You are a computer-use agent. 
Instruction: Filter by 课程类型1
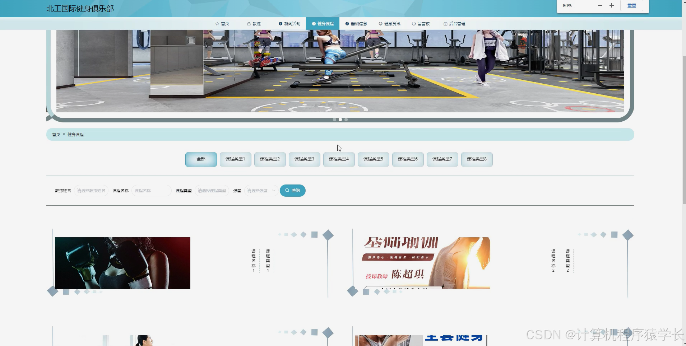tap(235, 159)
